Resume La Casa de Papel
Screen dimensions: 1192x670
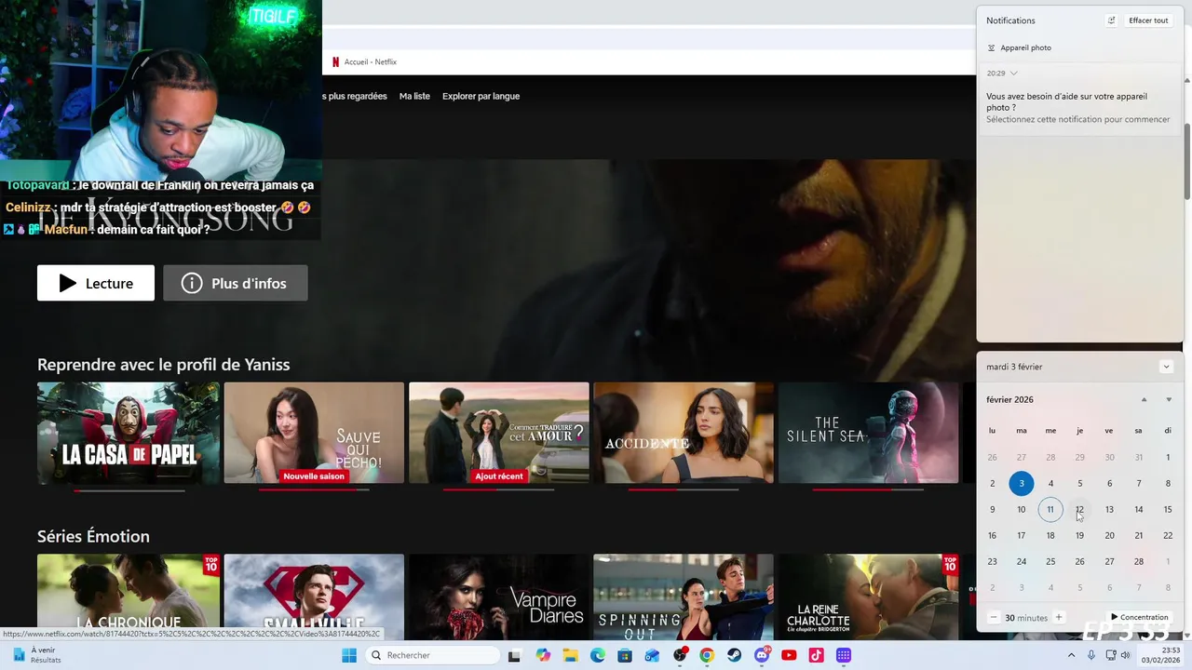click(x=129, y=433)
